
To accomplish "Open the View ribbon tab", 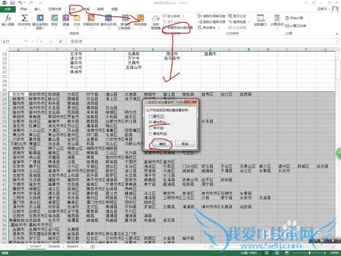I will pyautogui.click(x=115, y=9).
